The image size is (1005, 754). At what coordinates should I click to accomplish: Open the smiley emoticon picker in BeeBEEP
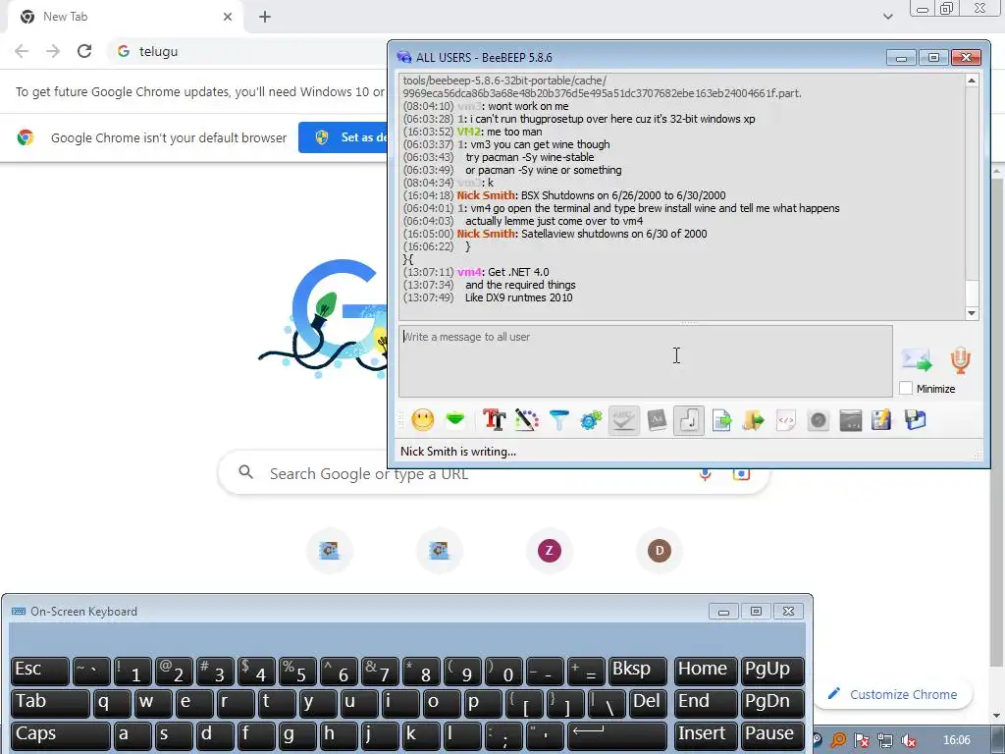[x=422, y=420]
